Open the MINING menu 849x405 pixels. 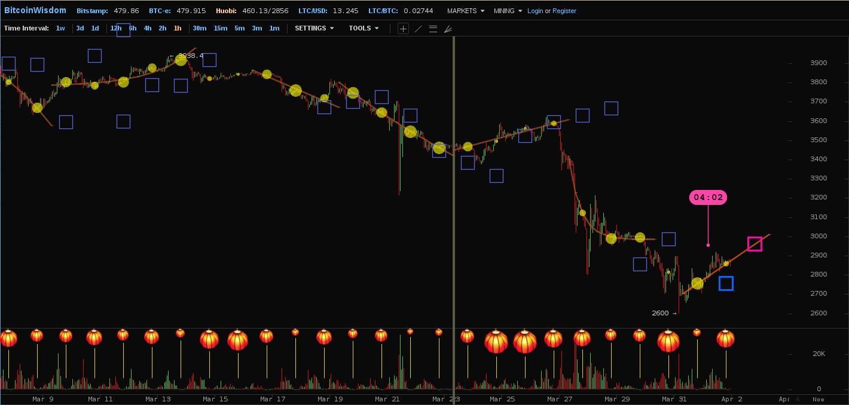click(508, 11)
